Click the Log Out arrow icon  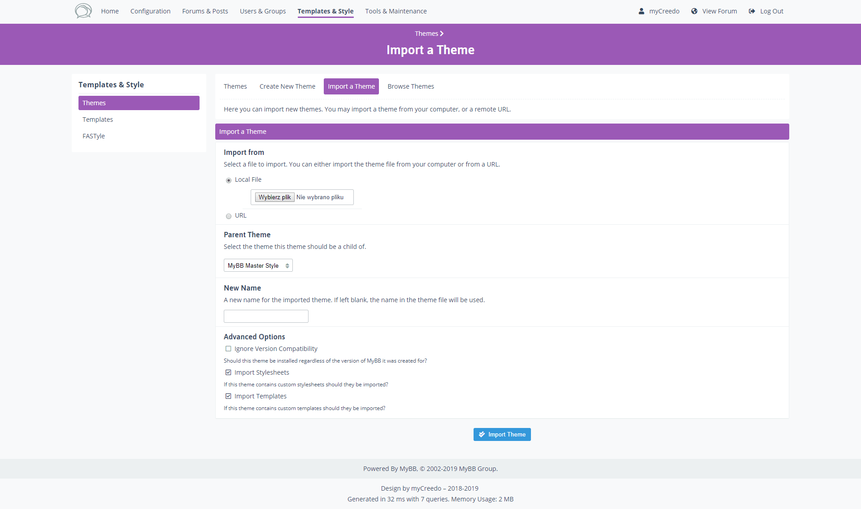(x=752, y=11)
